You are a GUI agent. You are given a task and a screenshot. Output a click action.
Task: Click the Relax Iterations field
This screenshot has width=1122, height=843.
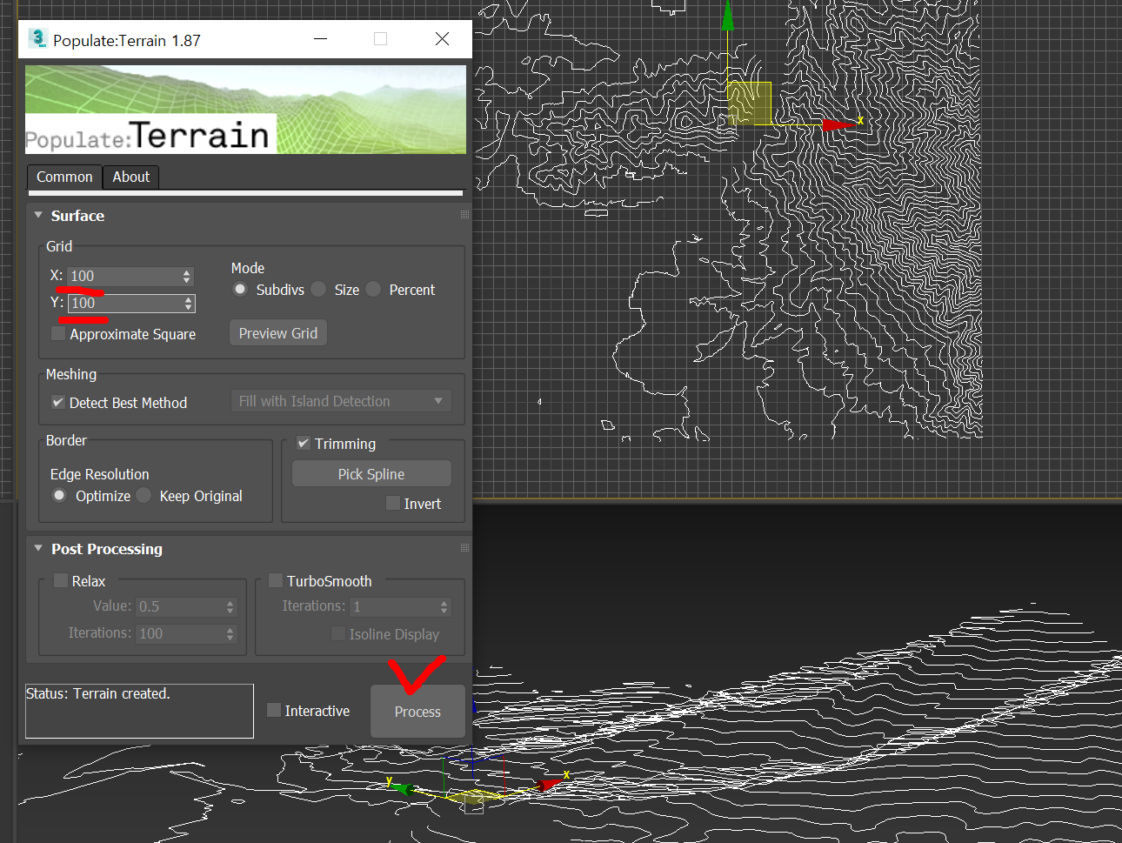point(179,633)
